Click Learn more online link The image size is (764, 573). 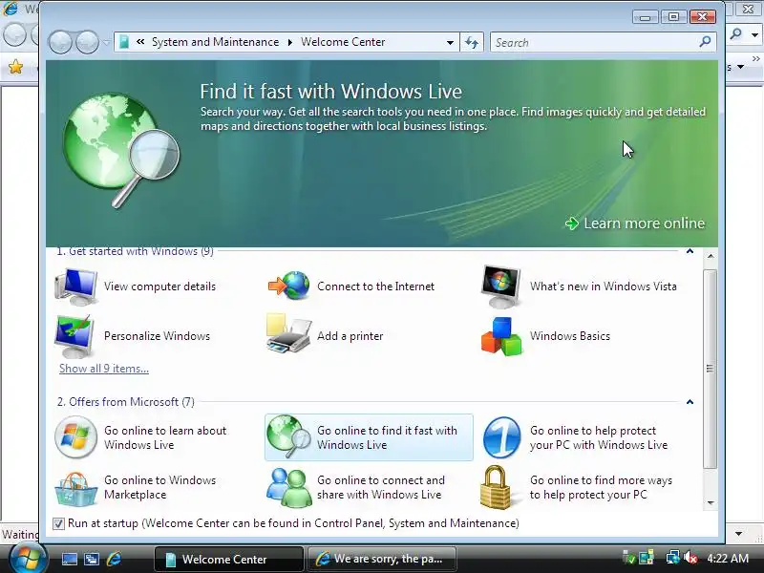click(635, 223)
